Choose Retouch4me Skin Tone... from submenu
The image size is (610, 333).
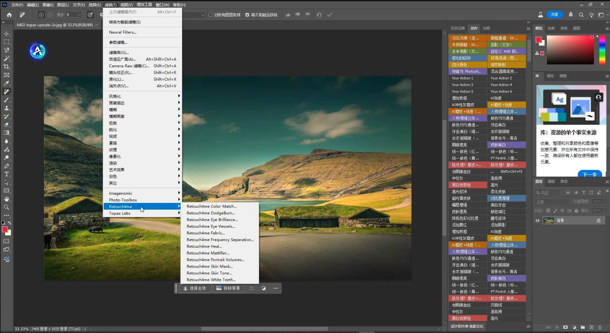[219, 273]
